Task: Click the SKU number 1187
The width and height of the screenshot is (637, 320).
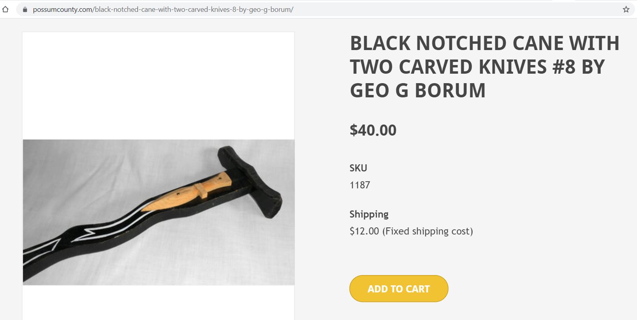Action: point(359,184)
